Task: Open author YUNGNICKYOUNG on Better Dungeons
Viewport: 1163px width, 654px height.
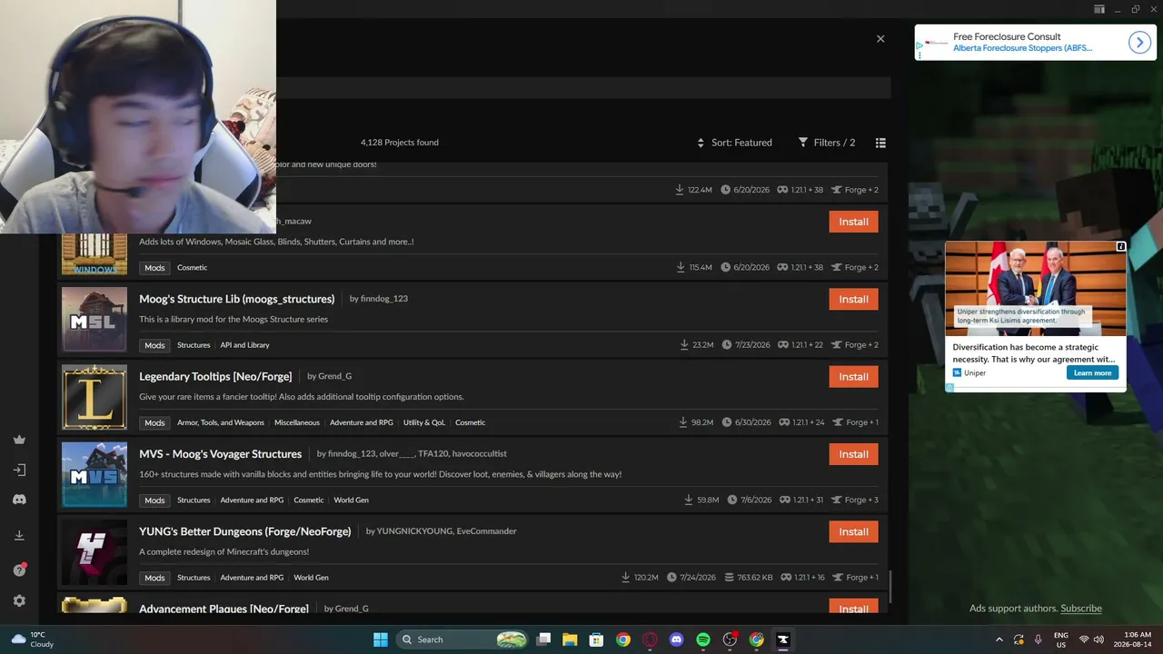Action: point(414,531)
